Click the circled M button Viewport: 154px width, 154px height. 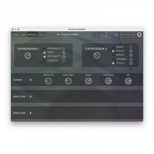point(116,35)
